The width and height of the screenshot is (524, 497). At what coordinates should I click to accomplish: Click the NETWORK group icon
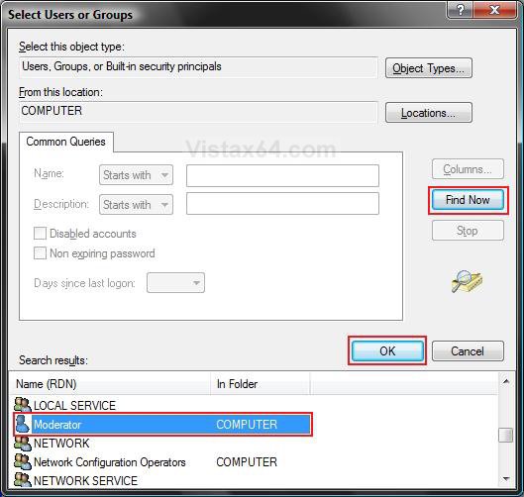coord(23,443)
